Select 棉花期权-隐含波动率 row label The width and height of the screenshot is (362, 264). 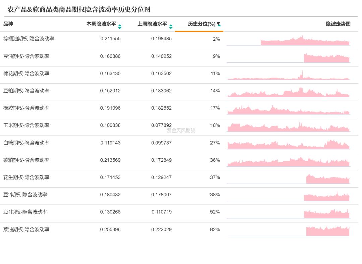coord(26,74)
